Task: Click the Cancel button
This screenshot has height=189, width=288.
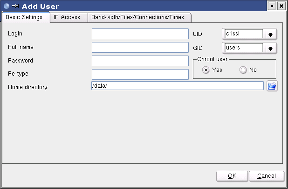Action: pos(267,176)
